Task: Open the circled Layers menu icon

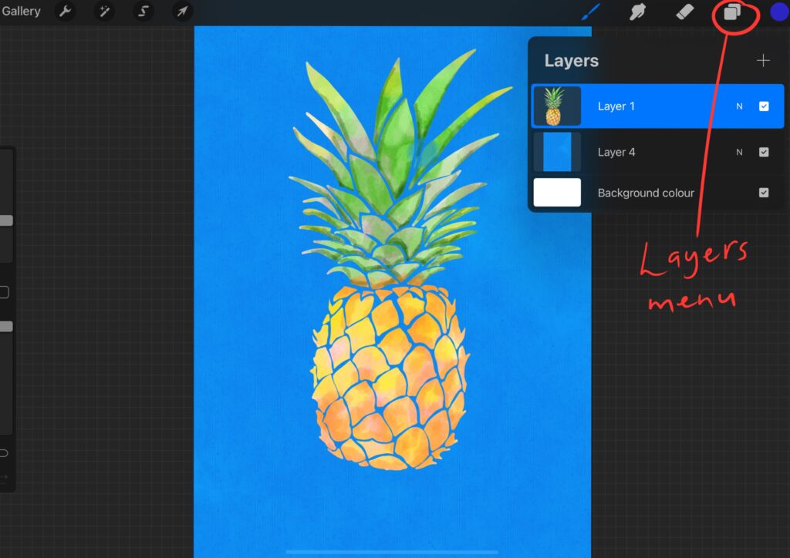Action: (731, 12)
